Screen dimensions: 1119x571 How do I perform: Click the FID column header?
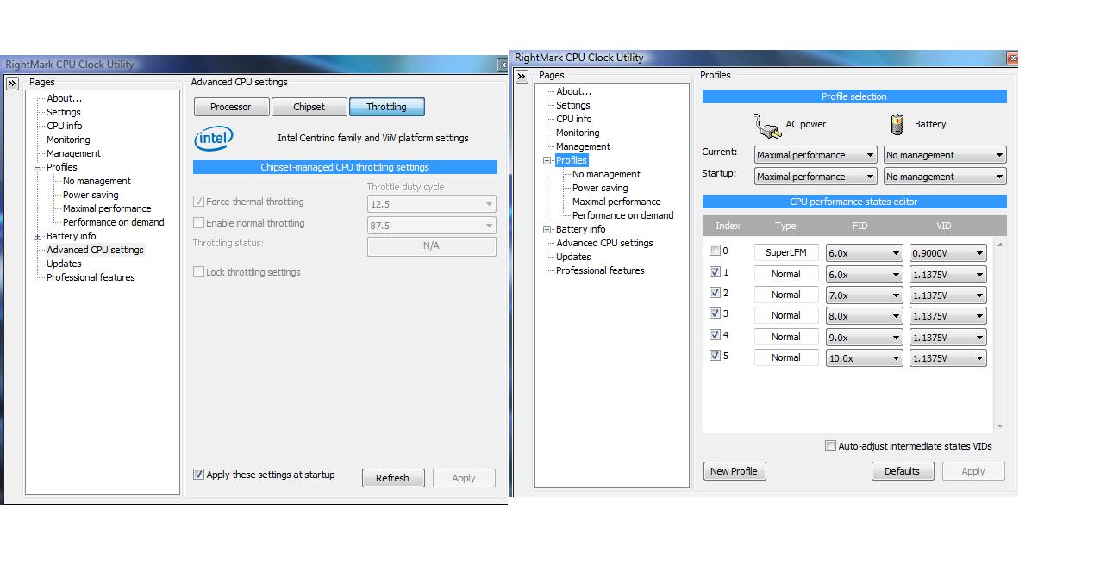[860, 226]
